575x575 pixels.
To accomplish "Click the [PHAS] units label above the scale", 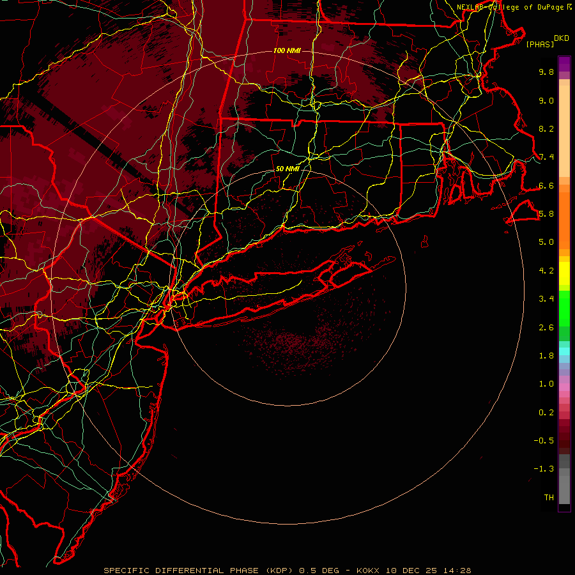I will tap(540, 45).
